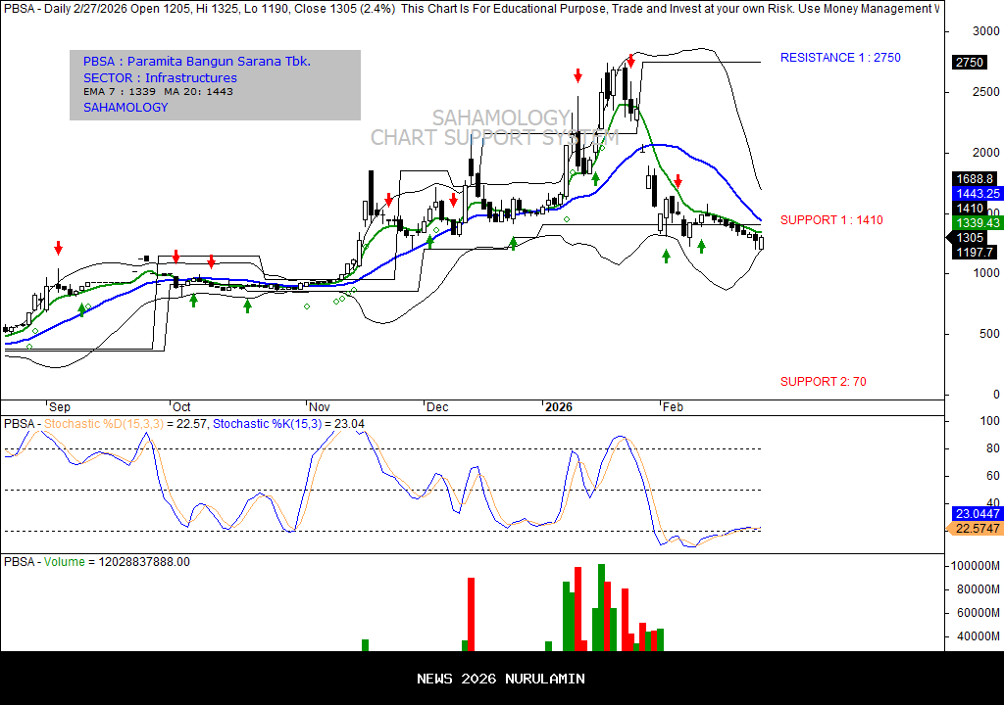Viewport: 1004px width, 705px height.
Task: Click the SAHAMOLOGY text in the gray info box
Action: [125, 108]
